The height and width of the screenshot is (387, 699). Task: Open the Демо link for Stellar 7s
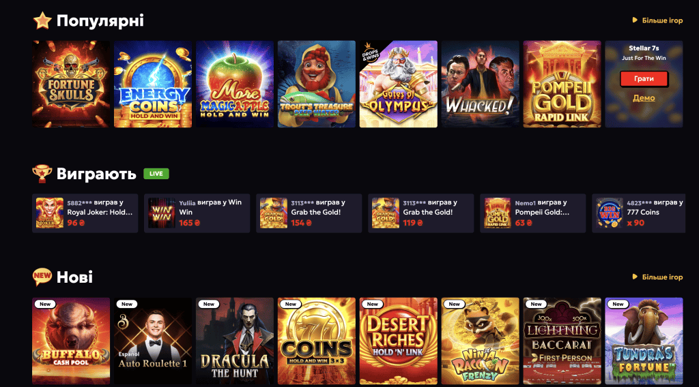point(644,98)
